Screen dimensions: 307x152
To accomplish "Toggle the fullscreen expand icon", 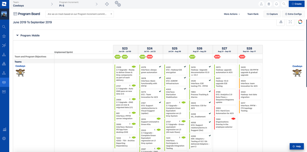I will [x=290, y=22].
